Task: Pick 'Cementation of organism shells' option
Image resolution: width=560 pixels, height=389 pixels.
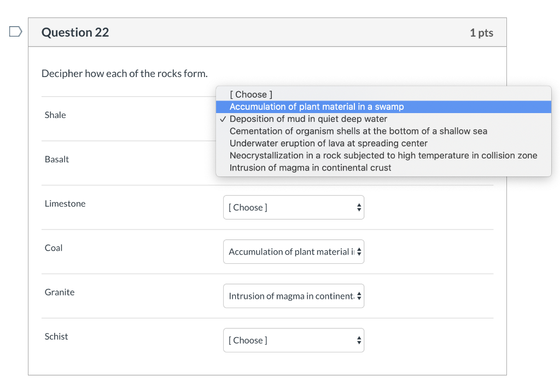Action: 383,131
